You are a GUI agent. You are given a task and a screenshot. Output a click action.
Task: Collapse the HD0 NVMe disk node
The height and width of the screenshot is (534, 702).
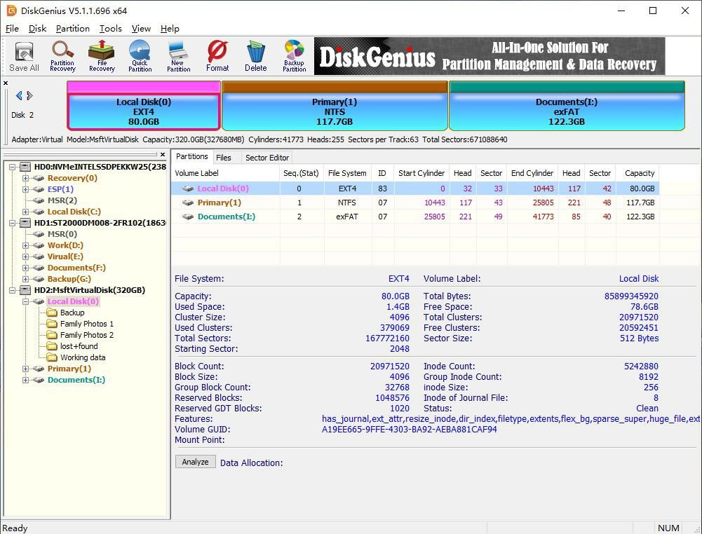coord(13,167)
